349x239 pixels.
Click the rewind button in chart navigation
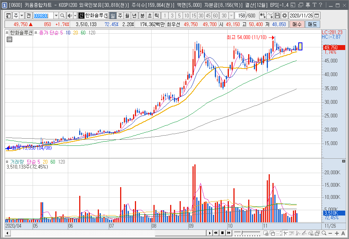216,233
